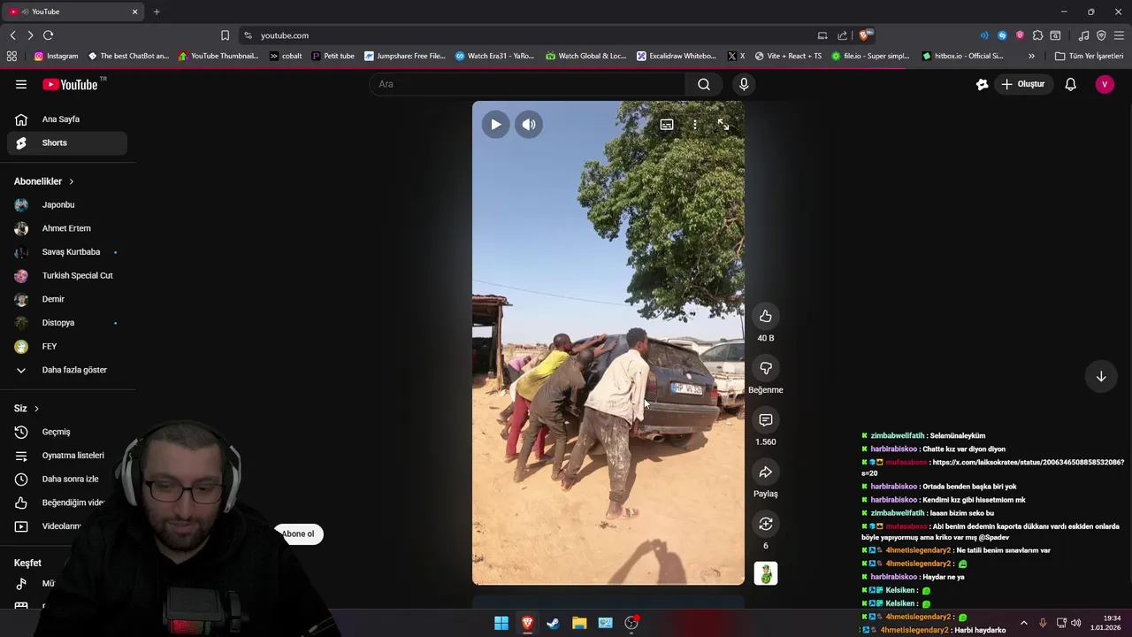Open Excalidraw Whiteboard bookmark
The image size is (1132, 637).
[676, 56]
